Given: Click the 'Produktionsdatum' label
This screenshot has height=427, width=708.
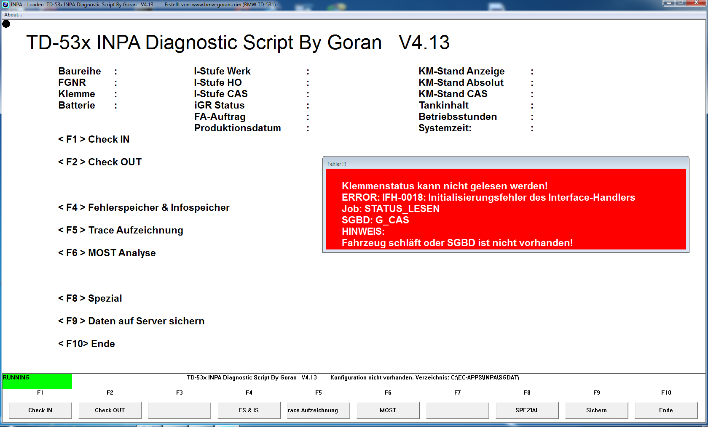Looking at the screenshot, I should [x=238, y=128].
